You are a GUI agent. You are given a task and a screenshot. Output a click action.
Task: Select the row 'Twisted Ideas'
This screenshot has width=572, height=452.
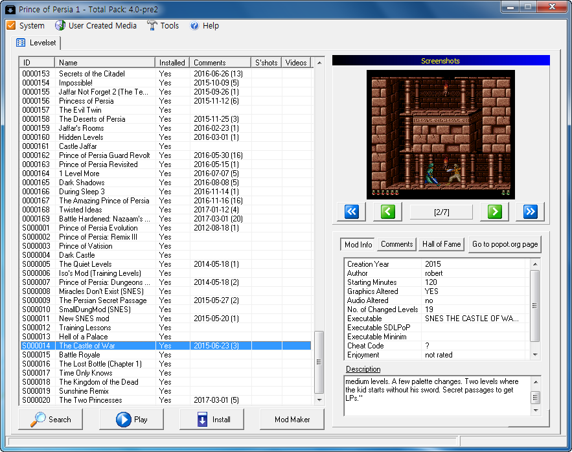[166, 209]
